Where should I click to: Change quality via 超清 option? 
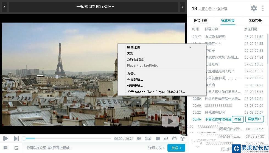click(x=148, y=138)
